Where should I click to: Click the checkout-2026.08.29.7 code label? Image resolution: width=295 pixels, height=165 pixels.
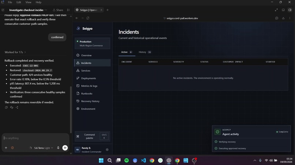[37, 70]
